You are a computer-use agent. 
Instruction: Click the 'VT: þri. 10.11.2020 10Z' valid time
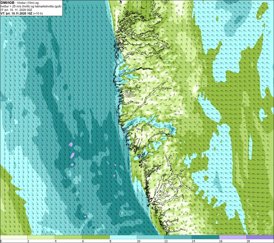[16, 13]
